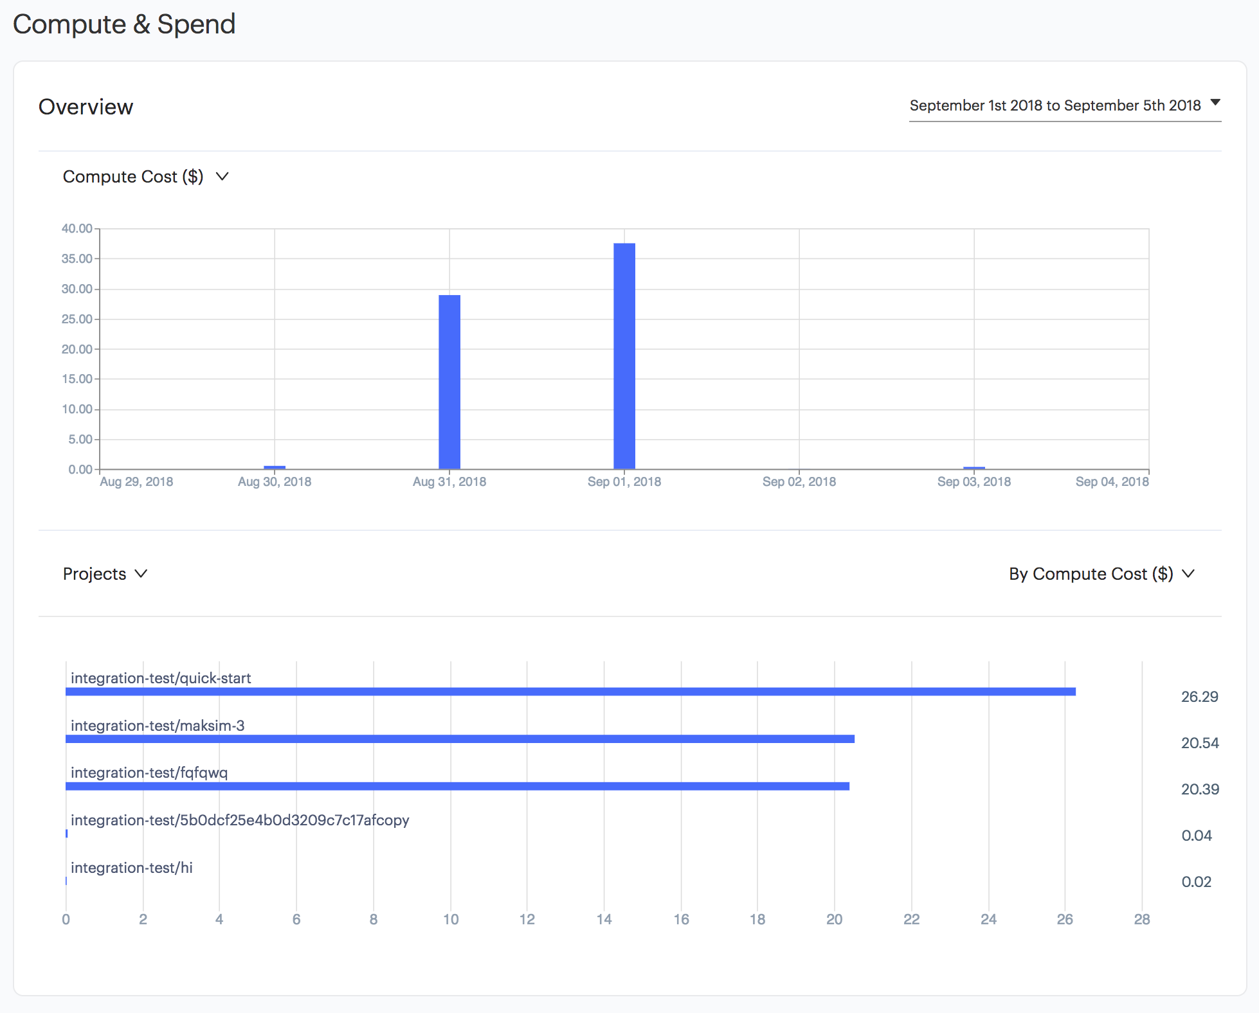Select the integration-test/quick-start project label

click(161, 678)
